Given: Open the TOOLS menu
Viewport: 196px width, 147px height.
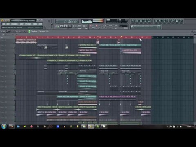Looking at the screenshot, I should pos(35,24).
